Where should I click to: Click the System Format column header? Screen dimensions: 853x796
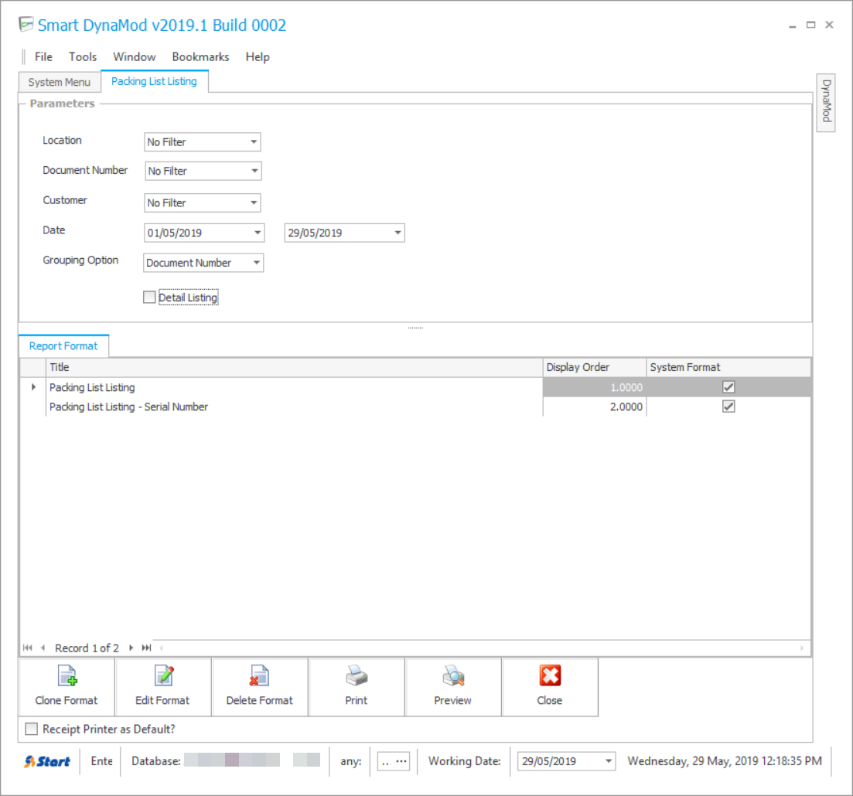(x=728, y=367)
